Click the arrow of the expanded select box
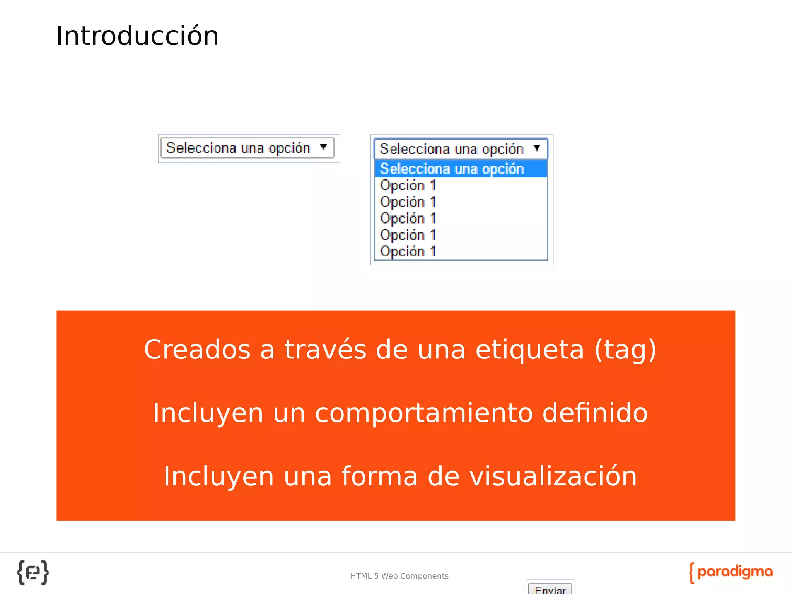 point(537,148)
